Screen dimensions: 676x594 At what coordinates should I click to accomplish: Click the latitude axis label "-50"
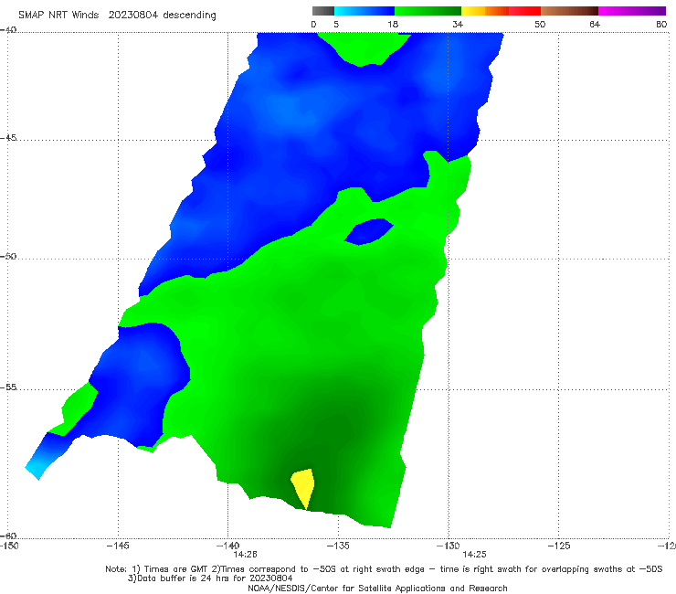coord(8,256)
